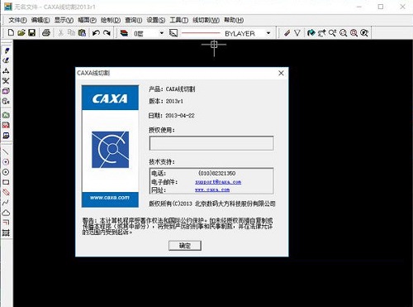Open the www.caxa.com website link

(x=212, y=189)
